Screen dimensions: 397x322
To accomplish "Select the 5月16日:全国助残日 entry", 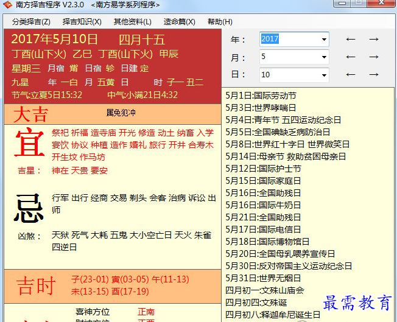I will click(263, 193).
